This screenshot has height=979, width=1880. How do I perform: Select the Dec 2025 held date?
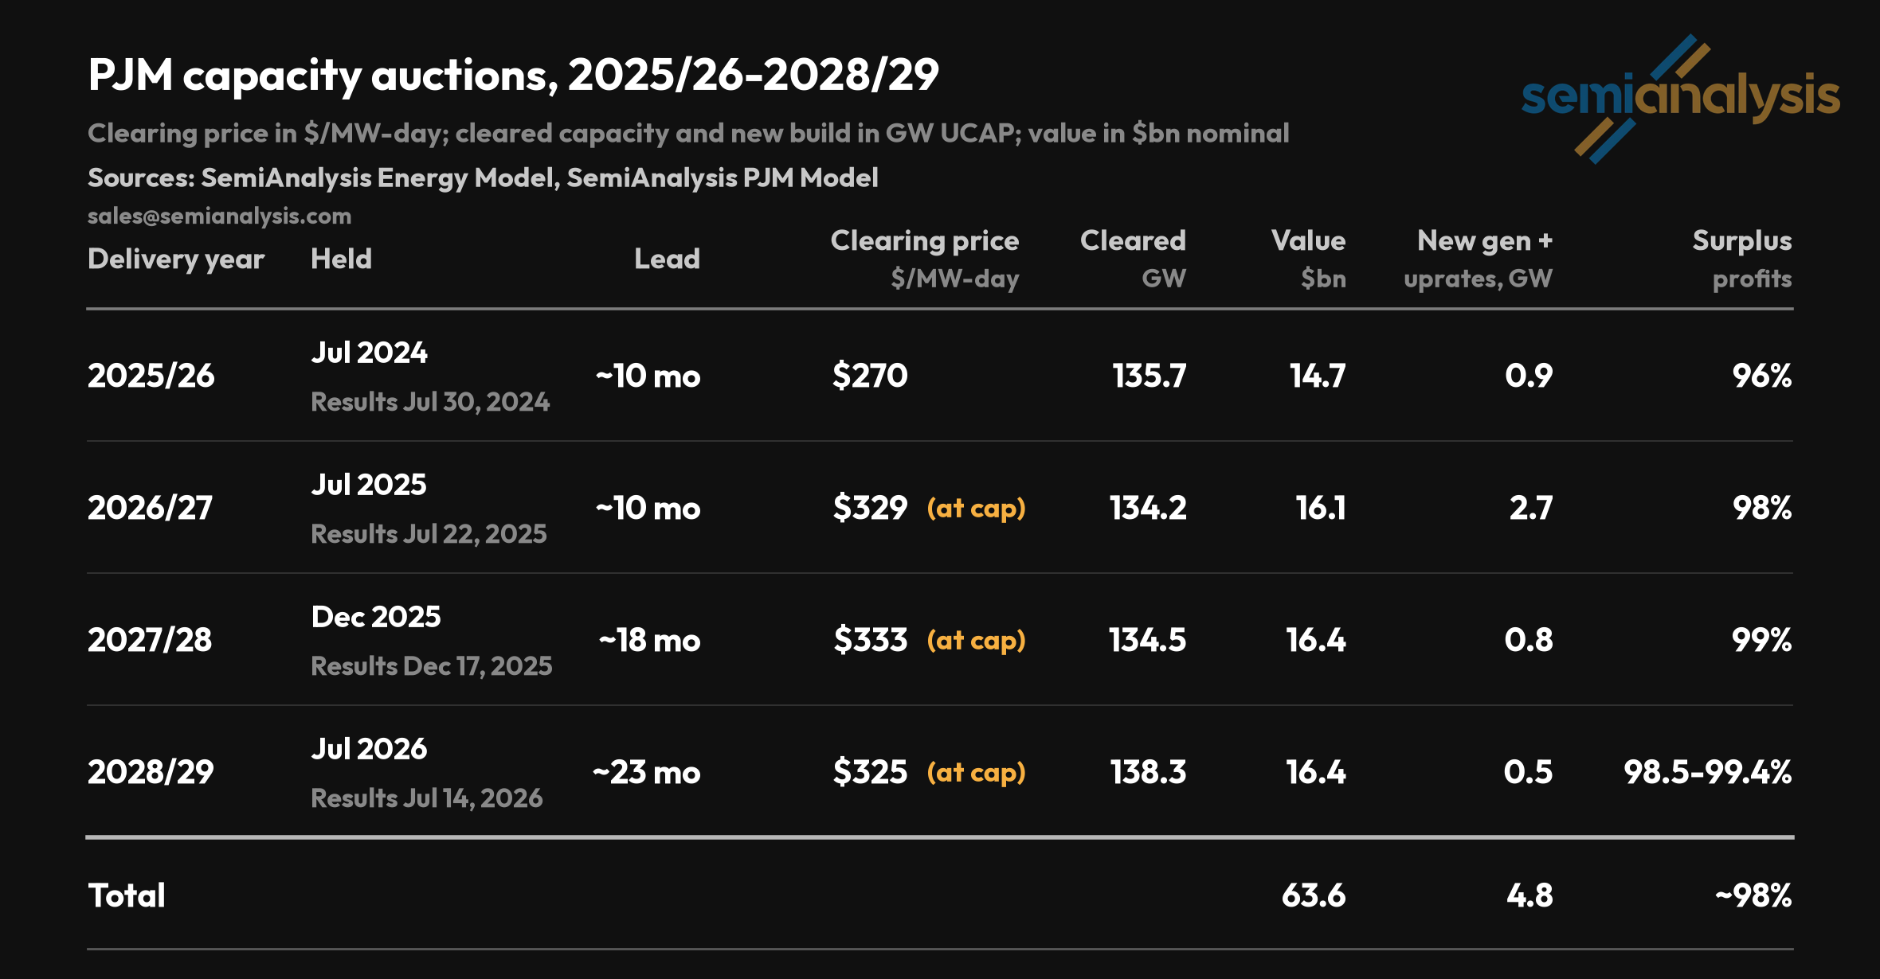(x=375, y=617)
